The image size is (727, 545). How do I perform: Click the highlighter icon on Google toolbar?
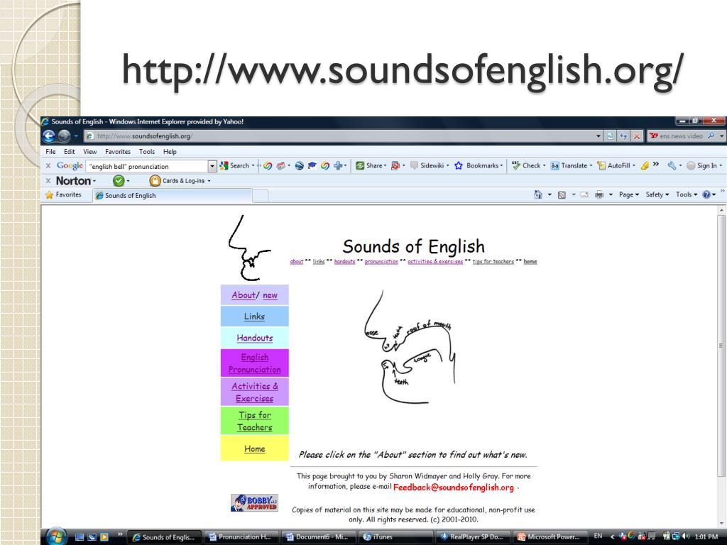(x=645, y=165)
